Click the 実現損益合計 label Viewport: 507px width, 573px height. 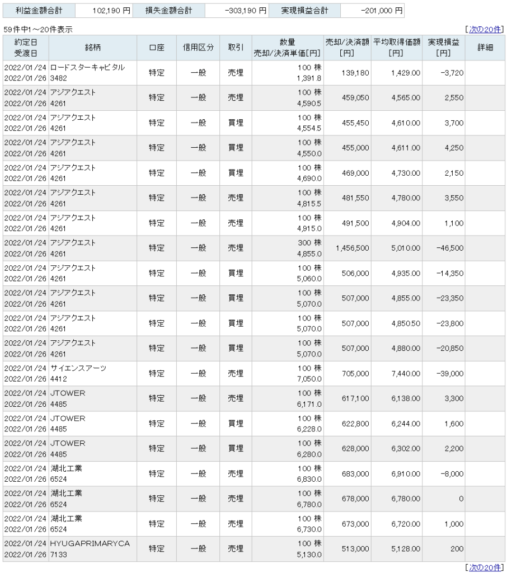[305, 11]
